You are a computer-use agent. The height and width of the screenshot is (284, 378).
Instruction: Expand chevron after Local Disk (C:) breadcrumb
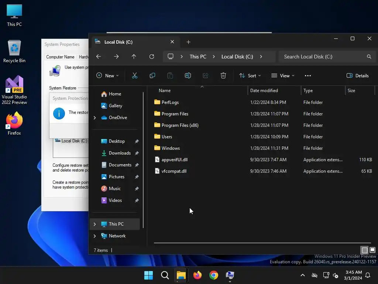pyautogui.click(x=261, y=57)
